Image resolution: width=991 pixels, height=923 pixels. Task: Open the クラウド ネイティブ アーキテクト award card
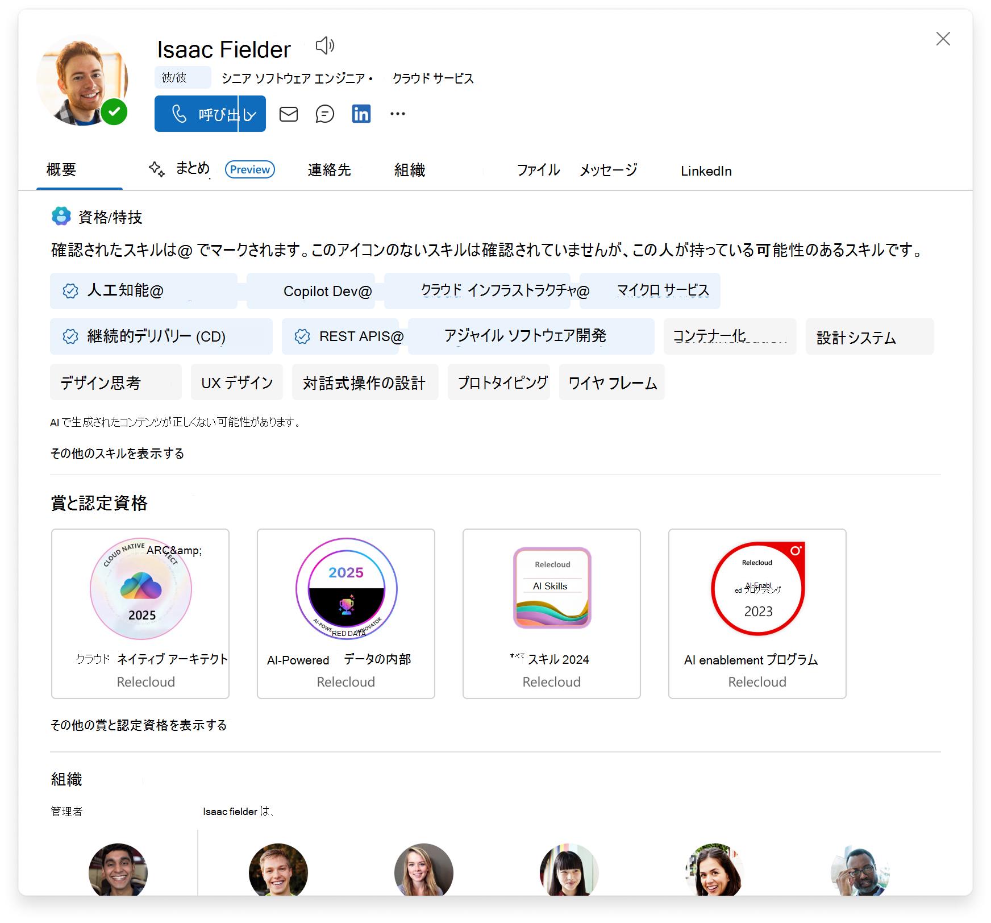[140, 614]
